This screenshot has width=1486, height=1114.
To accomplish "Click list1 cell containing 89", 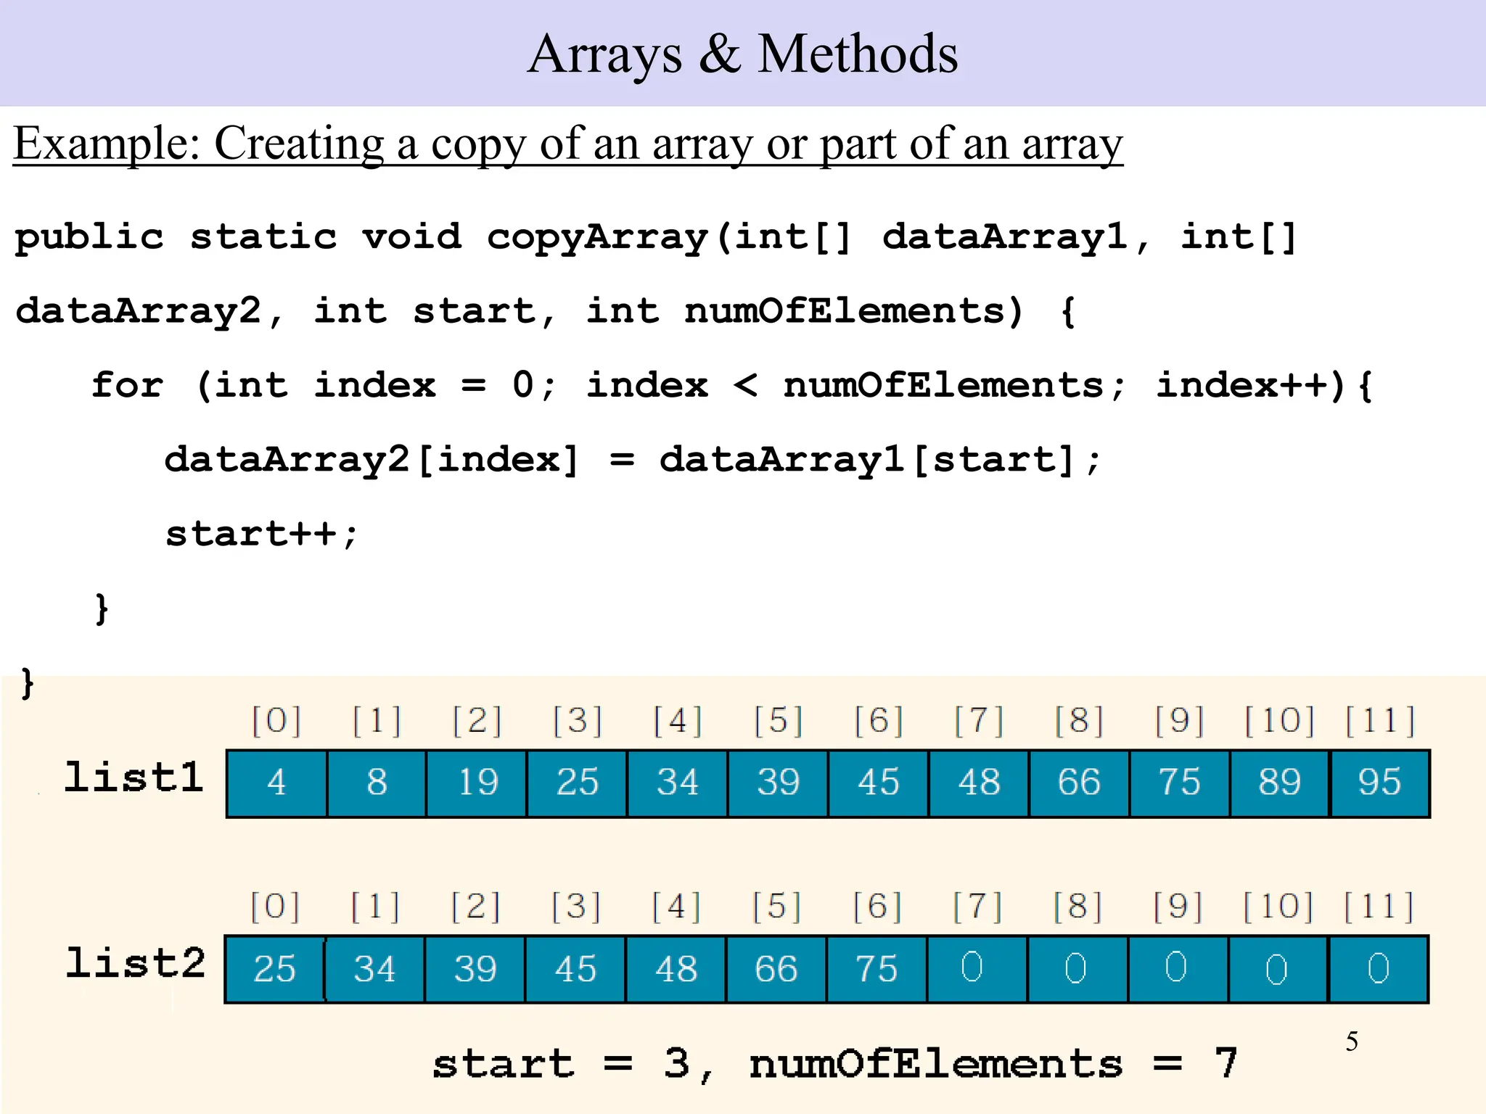I will pyautogui.click(x=1280, y=783).
